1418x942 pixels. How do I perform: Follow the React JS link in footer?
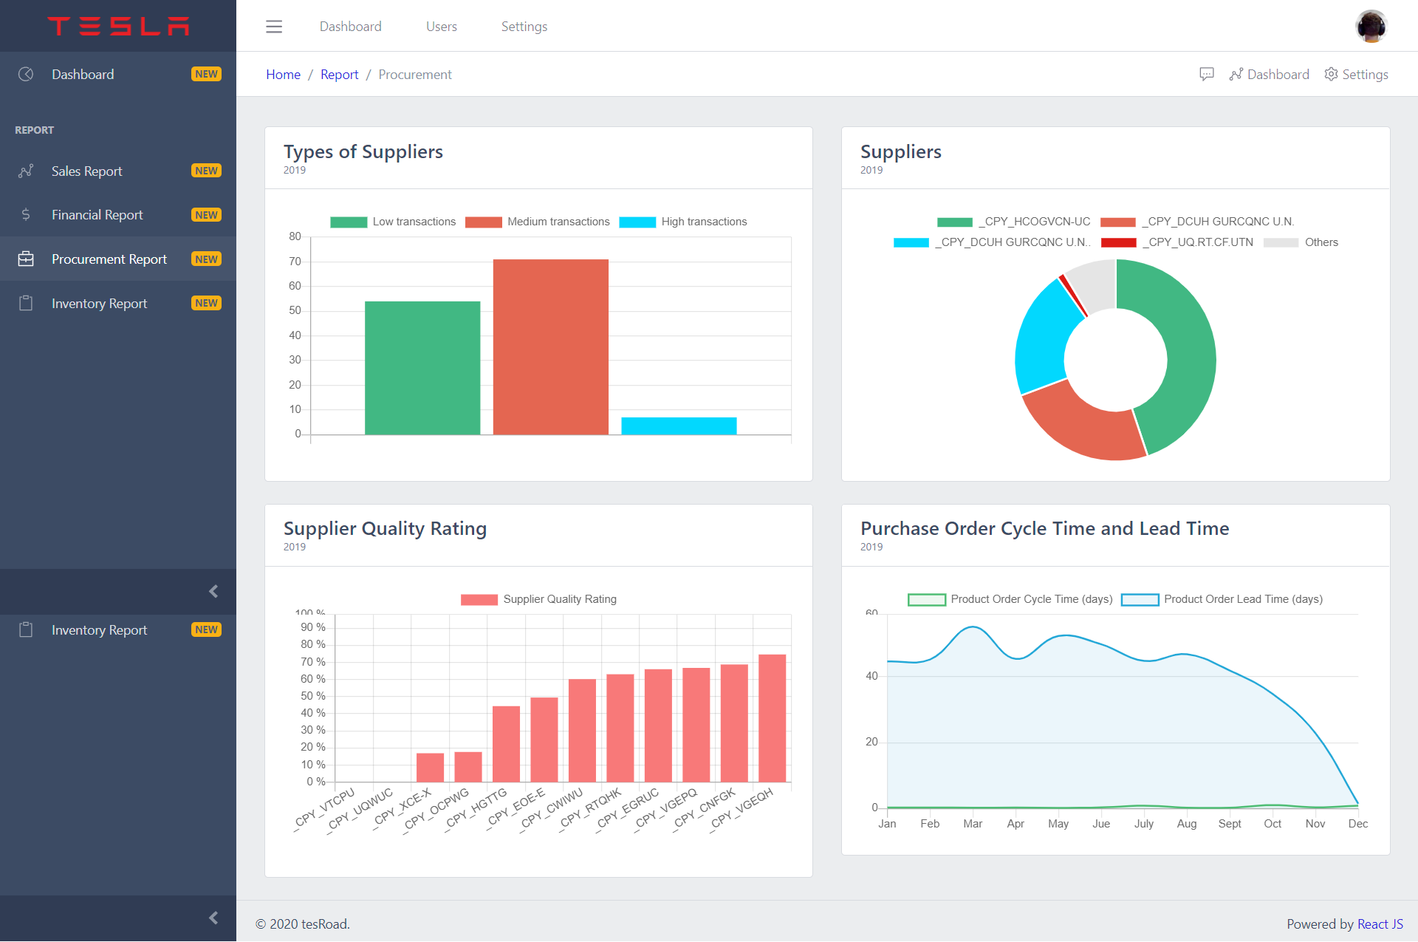pyautogui.click(x=1380, y=924)
